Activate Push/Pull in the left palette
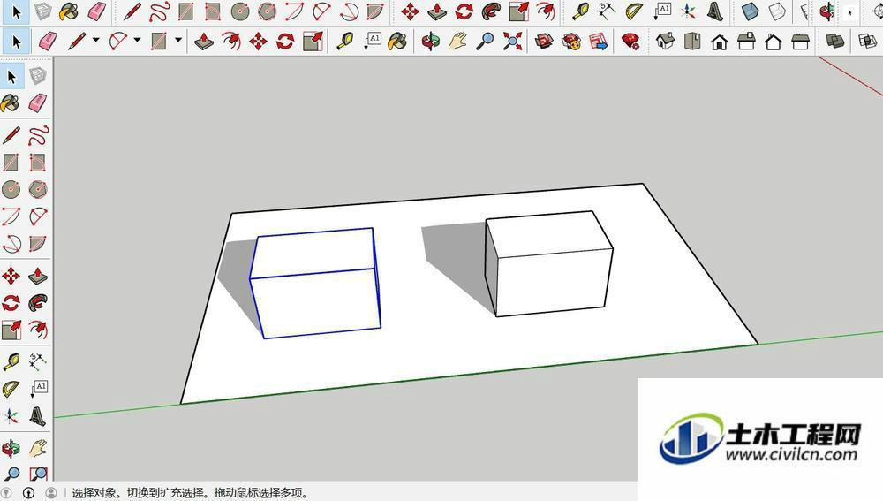883x501 pixels. coord(38,277)
